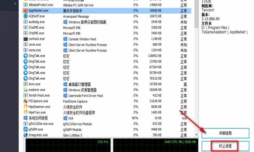Click the RAM 3791 MB usage graph
The image size is (254, 152).
pos(156,145)
